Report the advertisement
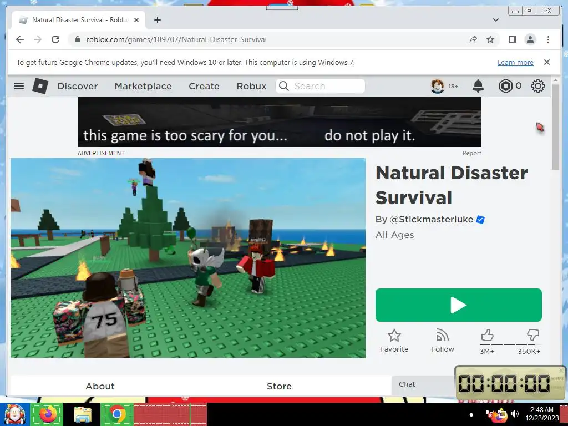The width and height of the screenshot is (568, 426). [x=471, y=153]
